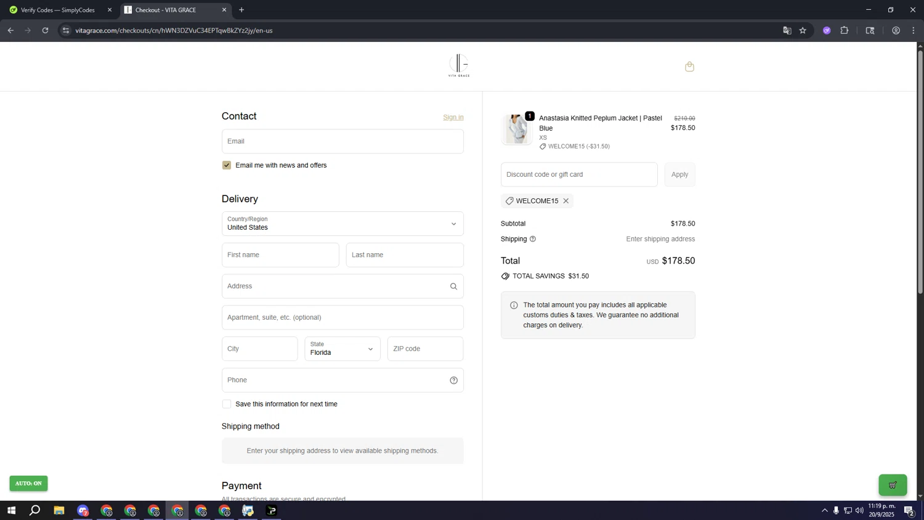
Task: Remove the WELCOME15 discount code
Action: click(x=565, y=201)
